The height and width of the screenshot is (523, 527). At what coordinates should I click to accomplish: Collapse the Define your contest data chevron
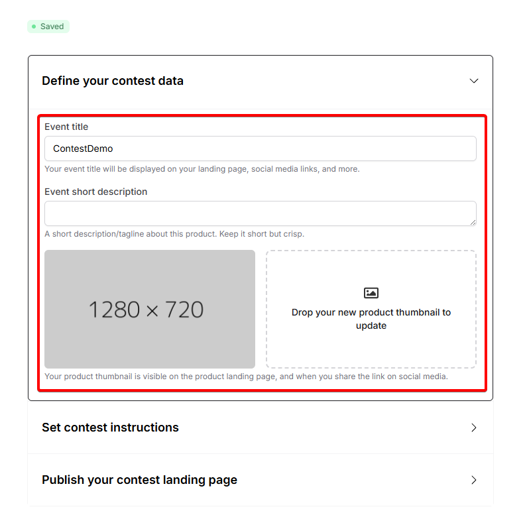click(474, 81)
